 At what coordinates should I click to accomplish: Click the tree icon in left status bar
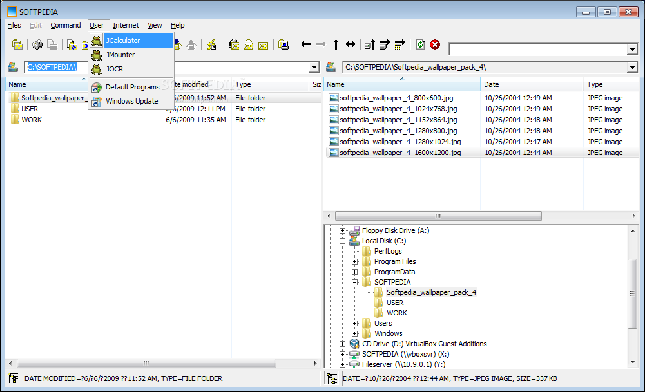pyautogui.click(x=13, y=378)
